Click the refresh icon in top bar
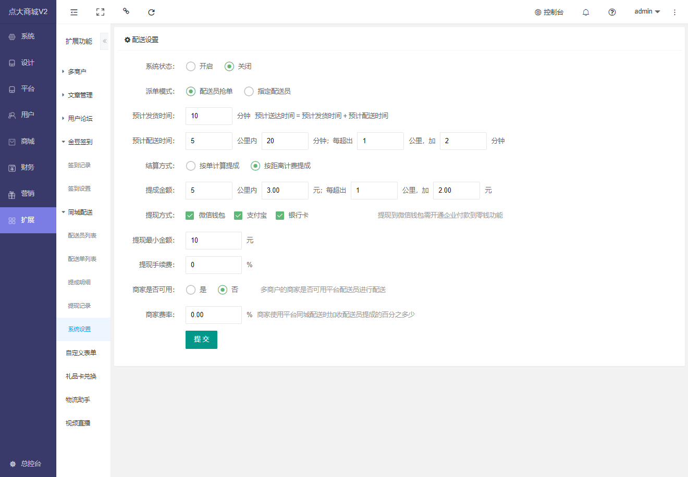The width and height of the screenshot is (688, 477). point(151,12)
